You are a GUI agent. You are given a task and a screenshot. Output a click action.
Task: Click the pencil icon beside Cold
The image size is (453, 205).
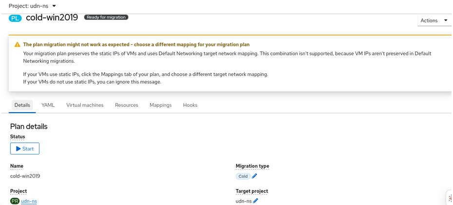255,176
